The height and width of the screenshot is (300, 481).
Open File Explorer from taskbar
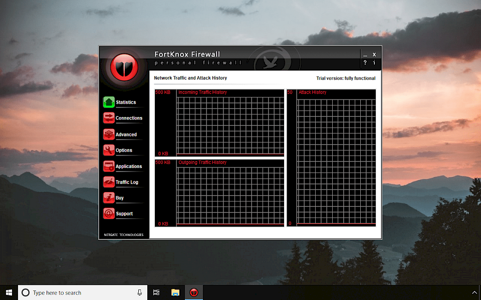pos(175,292)
